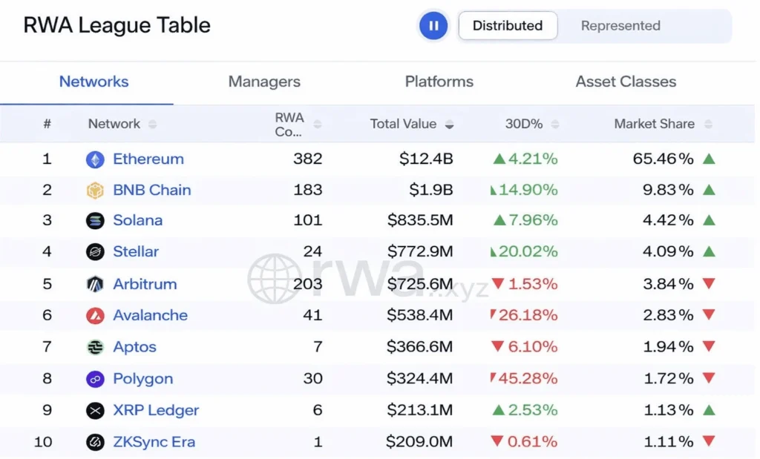Click the ZKSync Era total value $209.0M

point(419,441)
